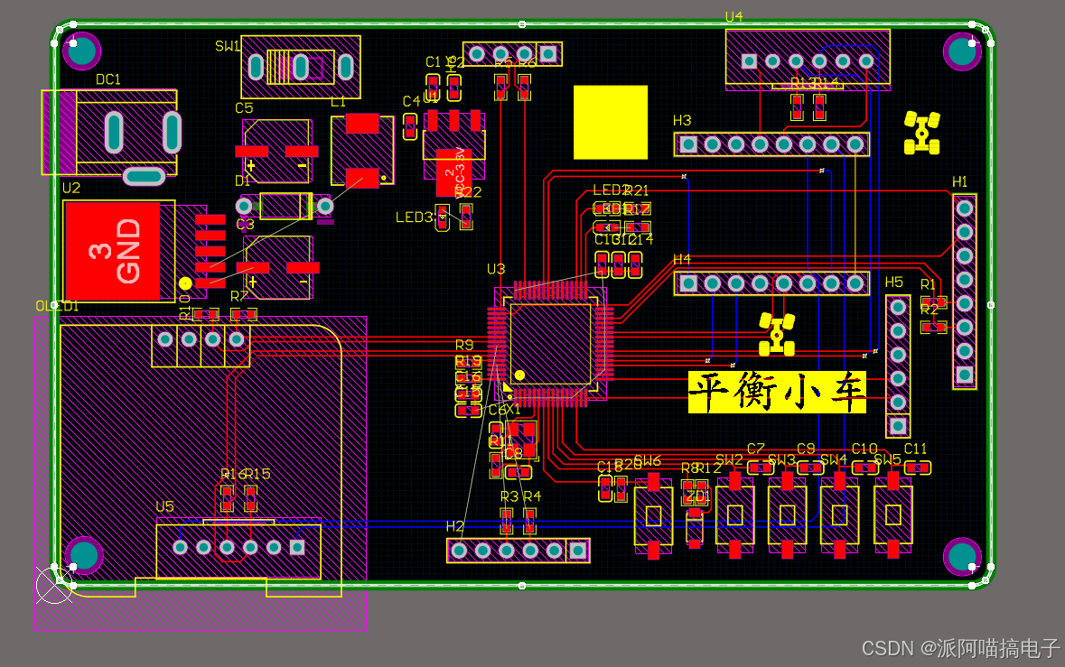Image resolution: width=1065 pixels, height=667 pixels.
Task: Select the C3 electrolytic capacitor
Action: click(x=278, y=268)
